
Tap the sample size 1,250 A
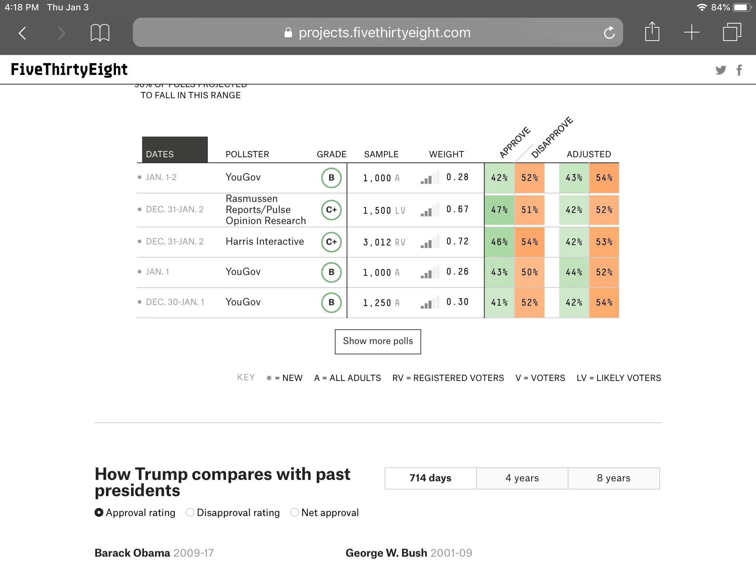pos(381,303)
